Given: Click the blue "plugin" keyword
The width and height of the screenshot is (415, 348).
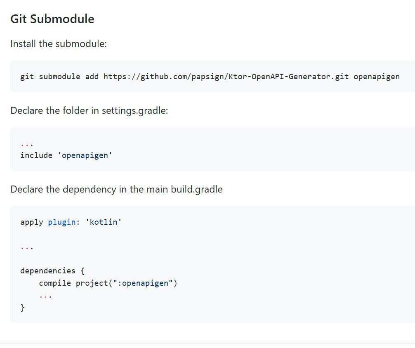Looking at the screenshot, I should coord(61,222).
